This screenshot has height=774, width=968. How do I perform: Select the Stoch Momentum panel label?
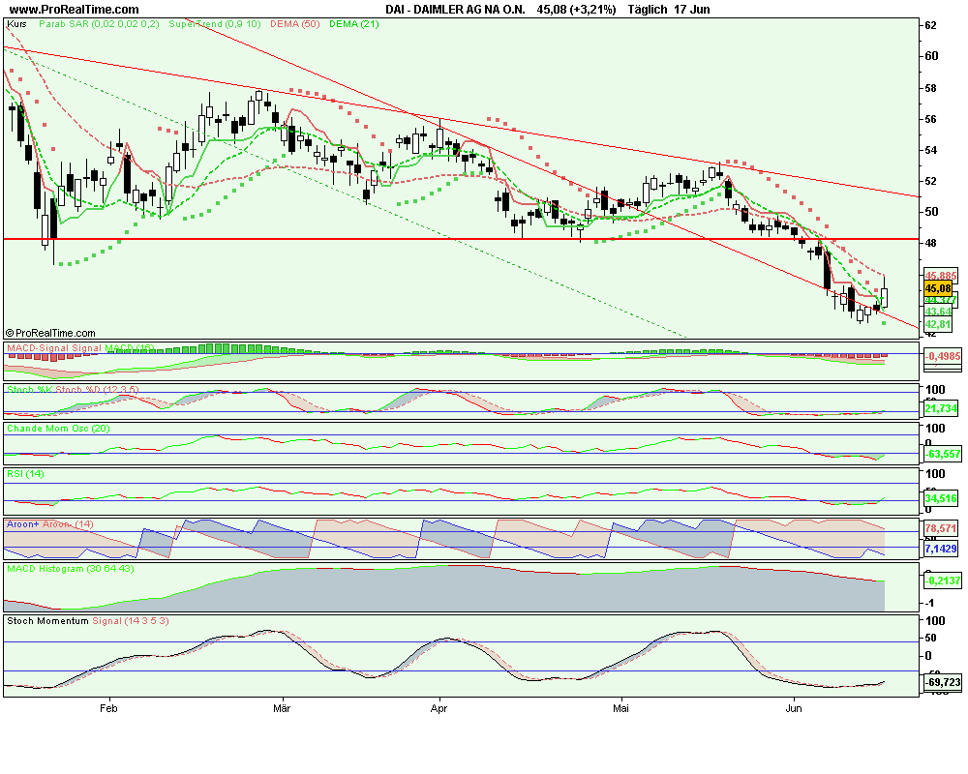(47, 621)
